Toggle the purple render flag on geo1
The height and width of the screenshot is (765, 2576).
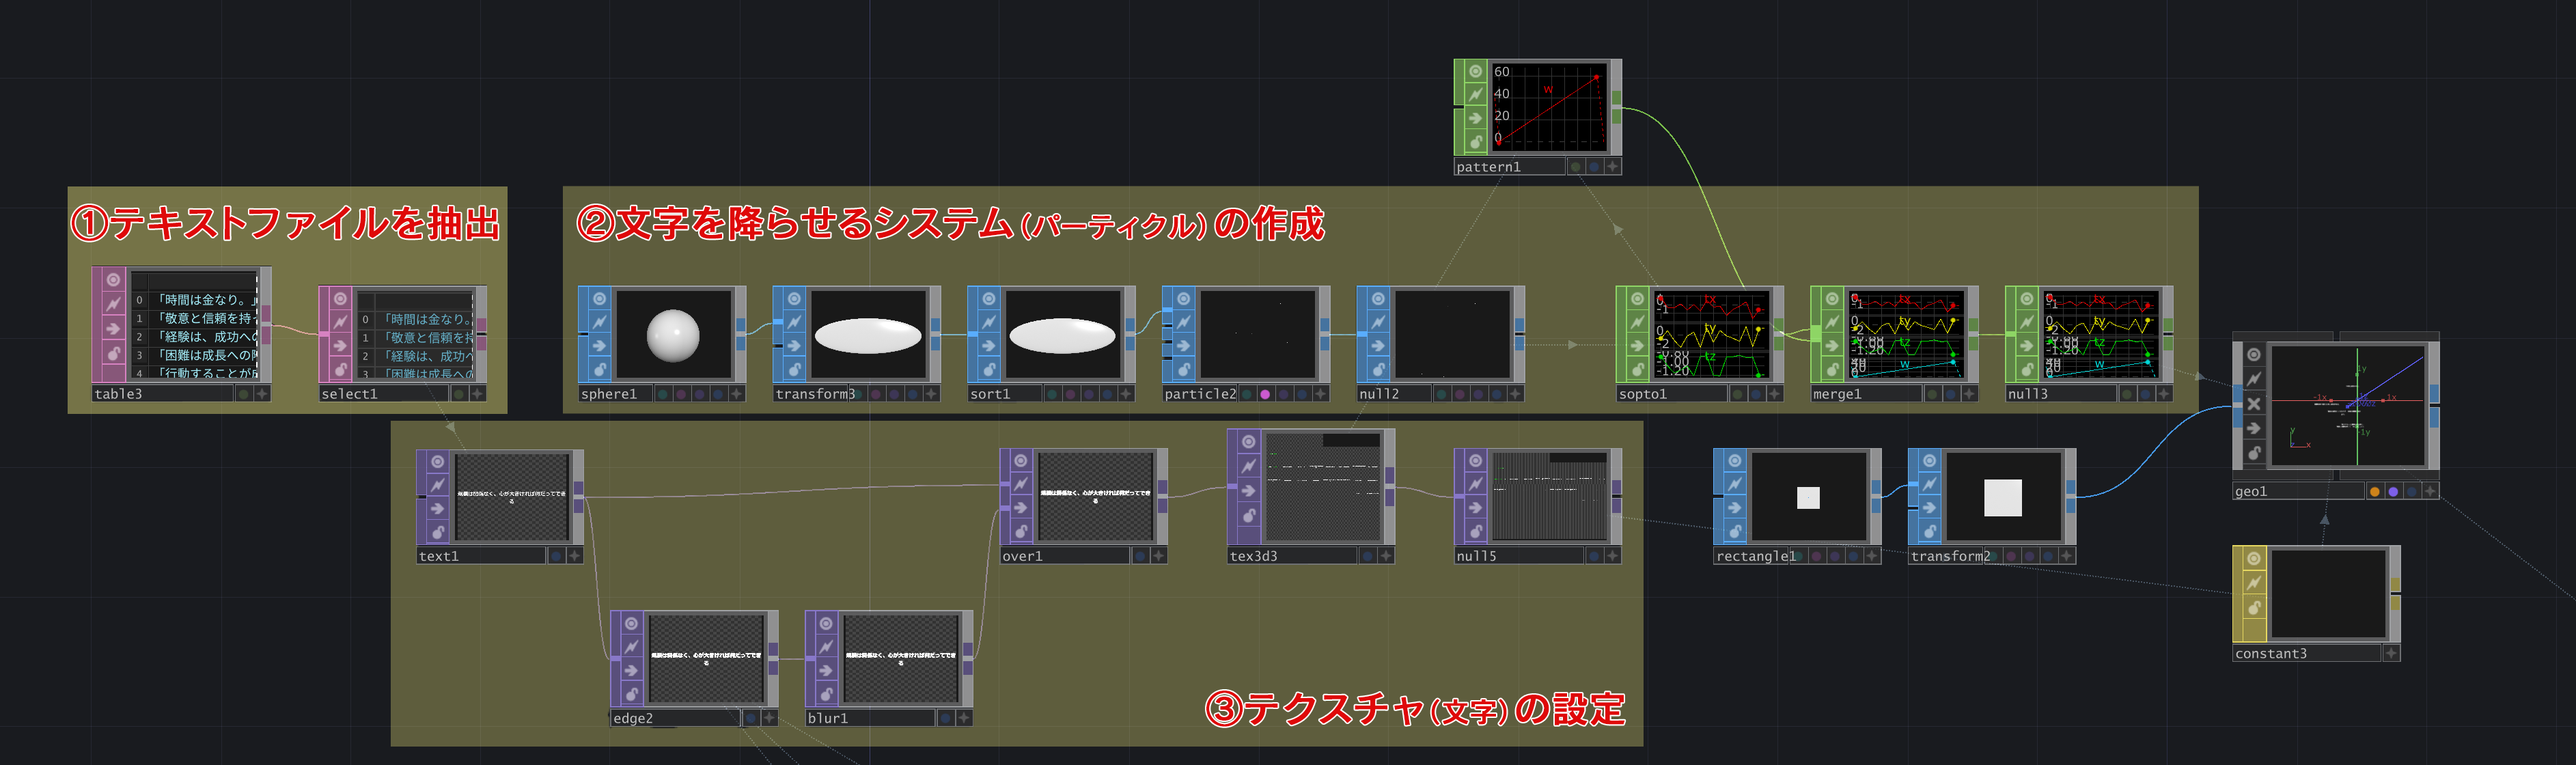click(x=2393, y=491)
